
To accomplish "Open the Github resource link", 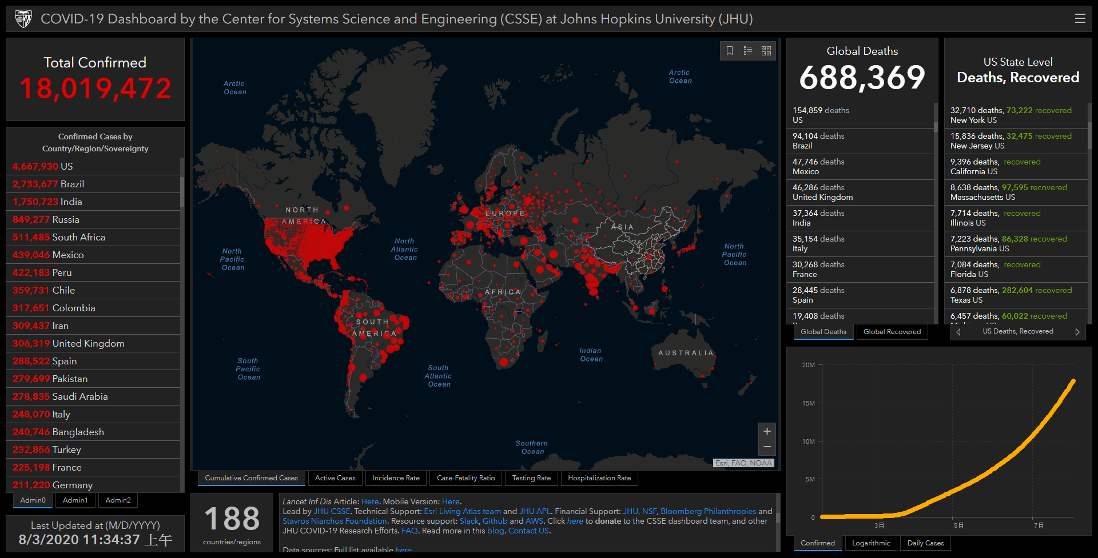I will pos(495,521).
